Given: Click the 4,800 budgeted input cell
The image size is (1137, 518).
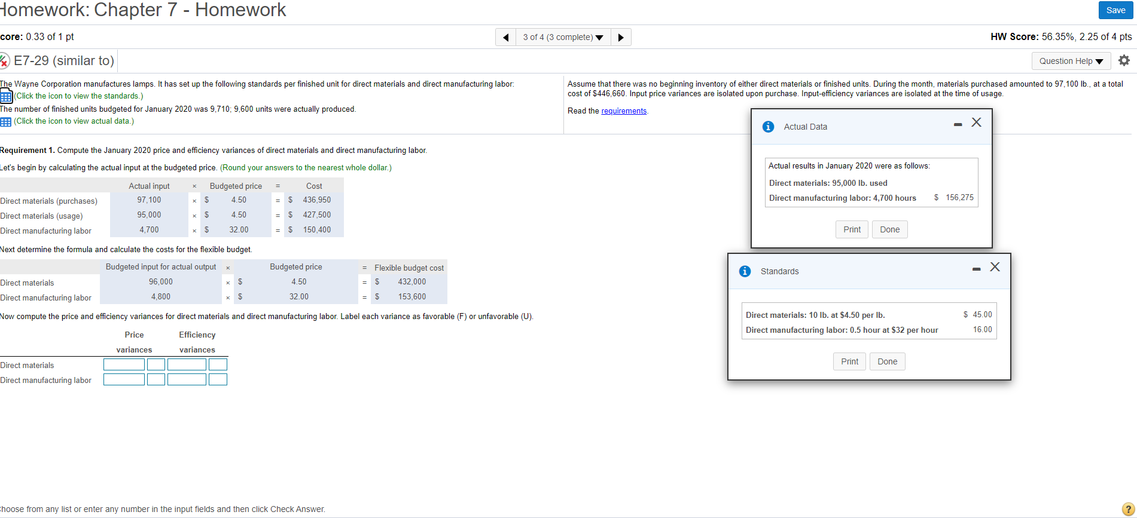Looking at the screenshot, I should point(161,297).
